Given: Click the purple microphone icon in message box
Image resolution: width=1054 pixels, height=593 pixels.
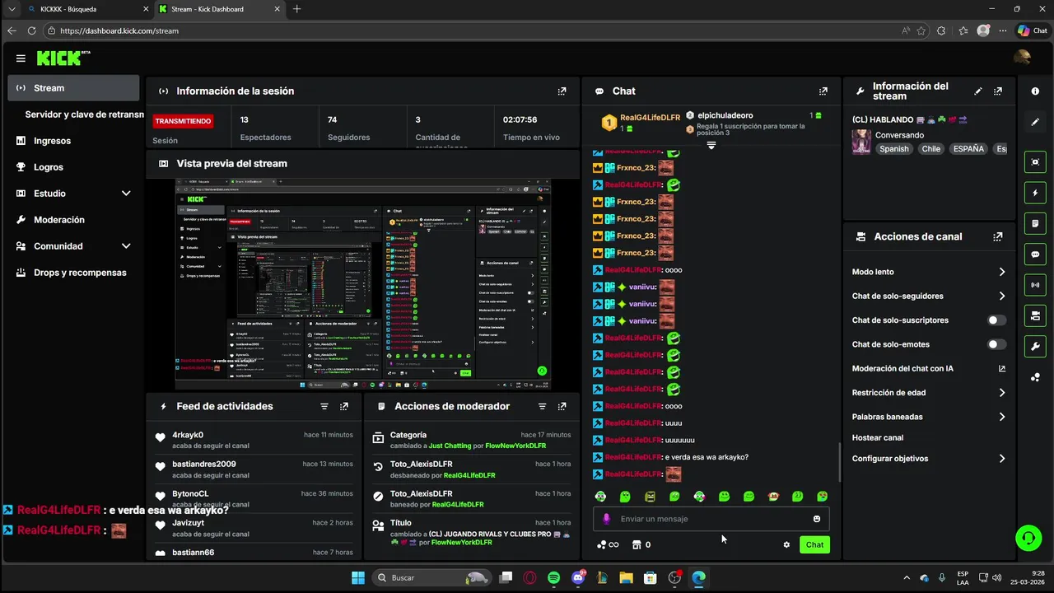Looking at the screenshot, I should pyautogui.click(x=607, y=519).
